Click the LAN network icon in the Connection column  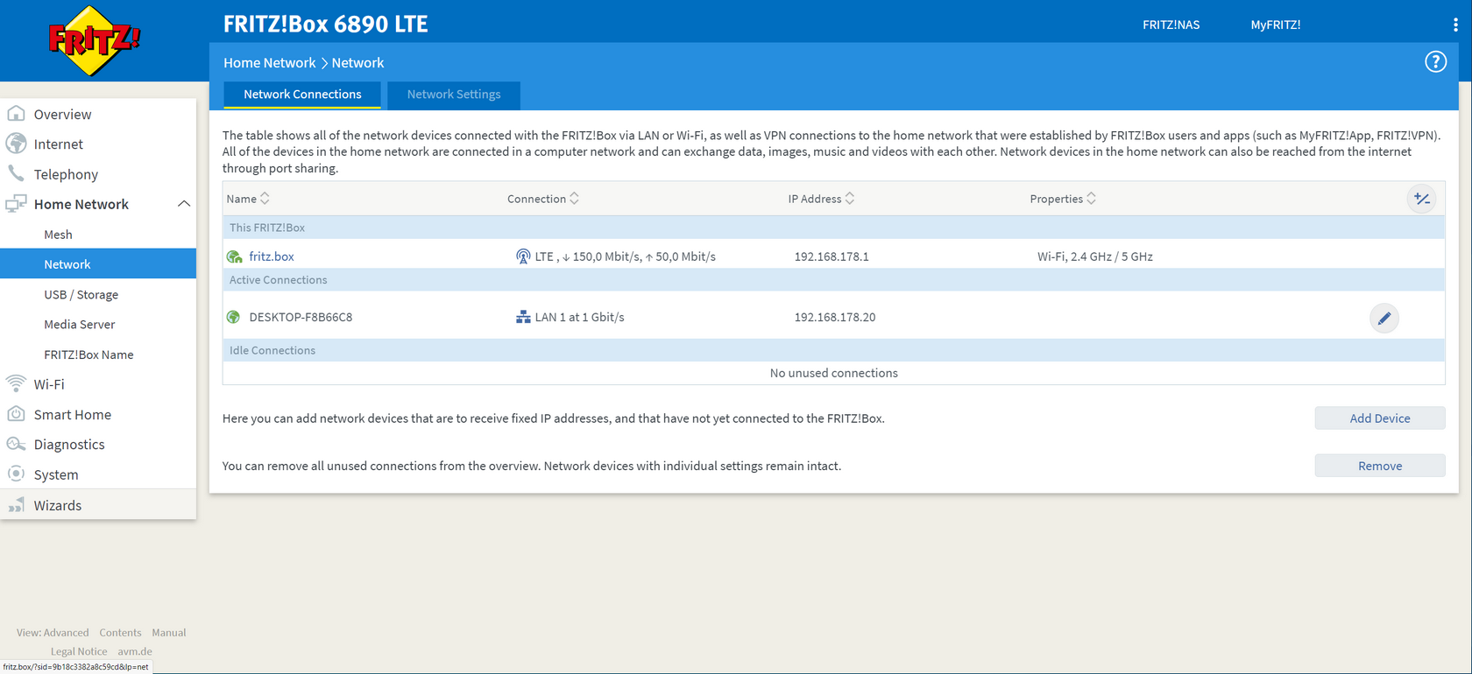coord(523,317)
